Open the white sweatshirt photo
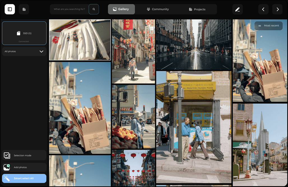This screenshot has height=187, width=288. 80,40
